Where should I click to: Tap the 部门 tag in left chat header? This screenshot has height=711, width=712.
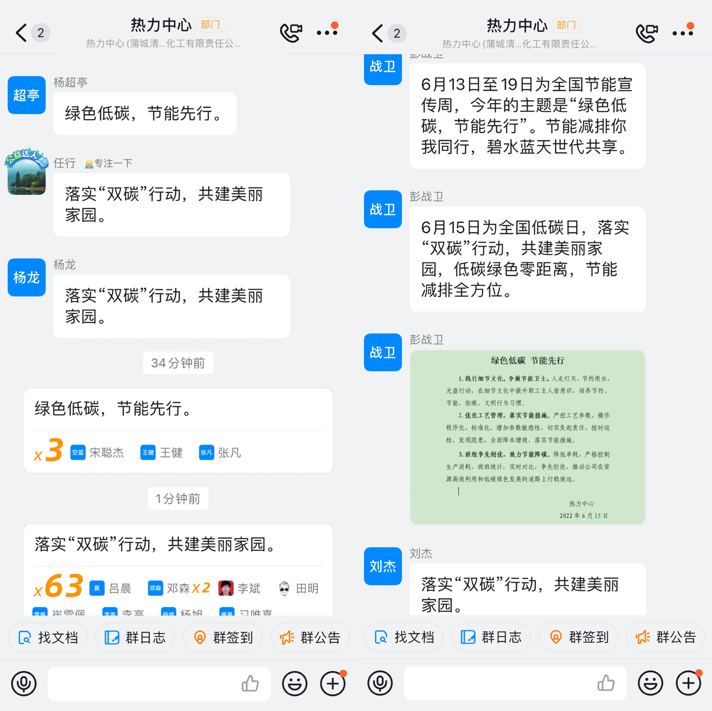point(210,25)
